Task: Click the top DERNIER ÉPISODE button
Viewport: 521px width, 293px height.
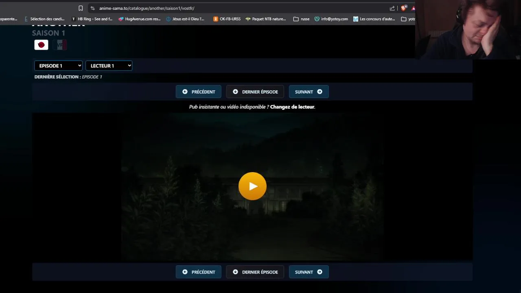Action: tap(255, 92)
